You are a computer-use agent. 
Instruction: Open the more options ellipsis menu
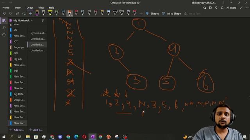click(x=247, y=8)
